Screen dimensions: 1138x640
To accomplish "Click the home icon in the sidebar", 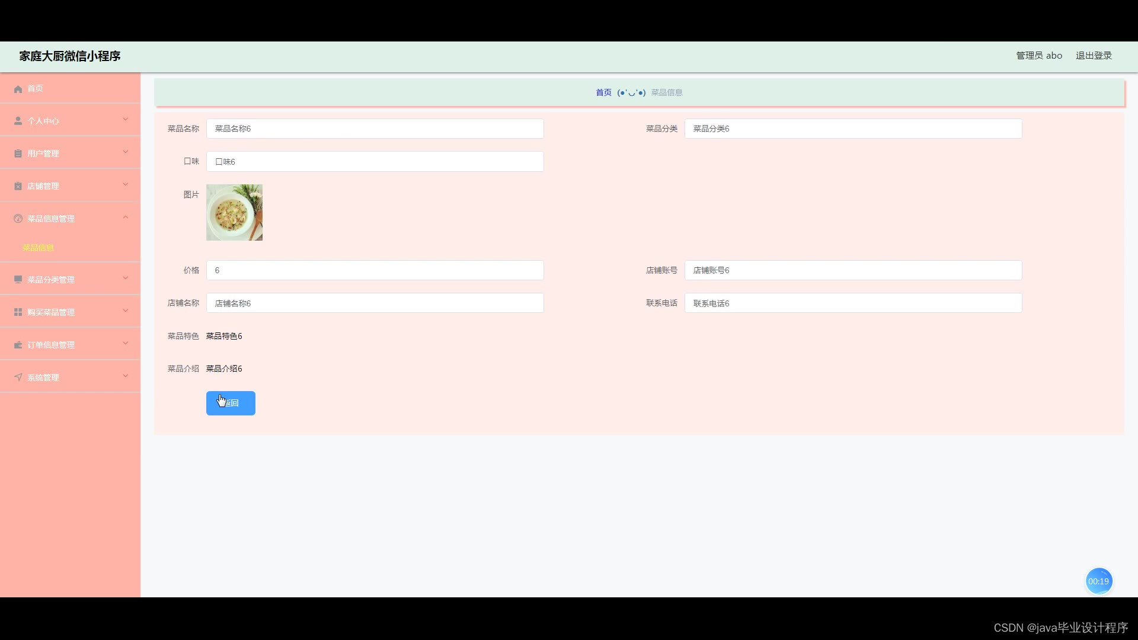I will tap(18, 89).
